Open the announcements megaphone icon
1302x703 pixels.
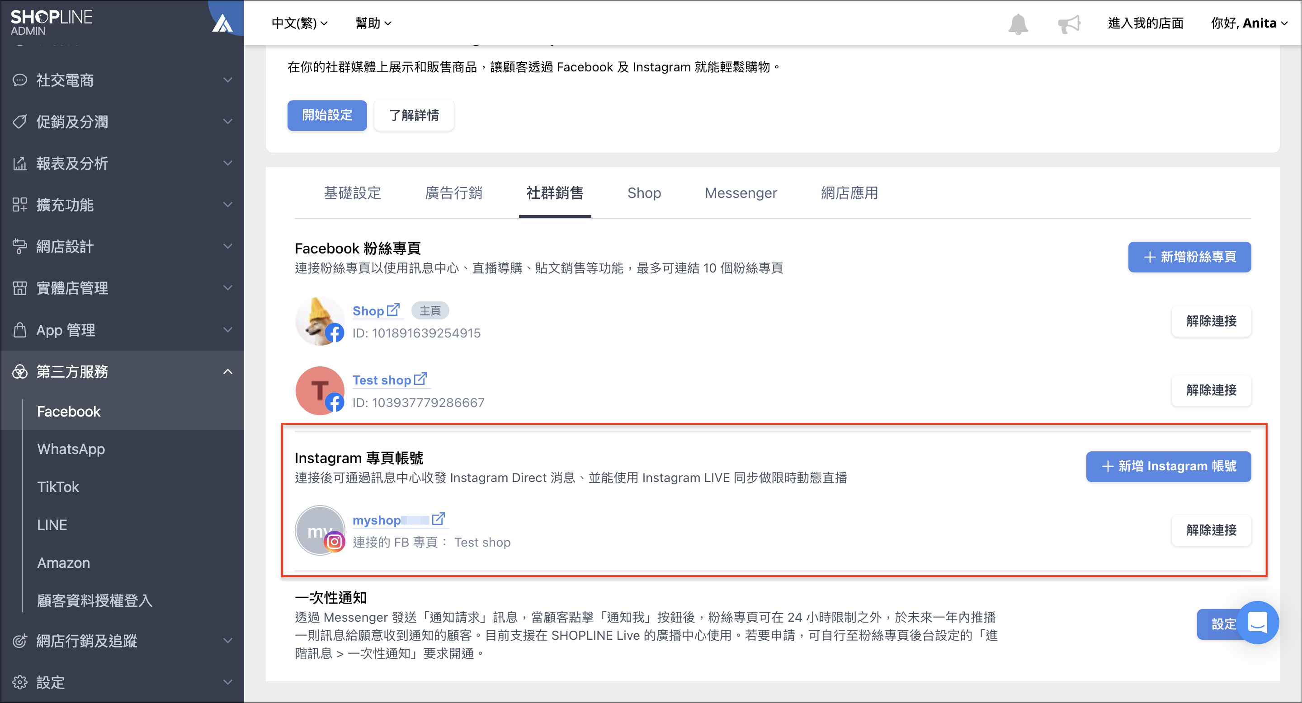[1069, 24]
